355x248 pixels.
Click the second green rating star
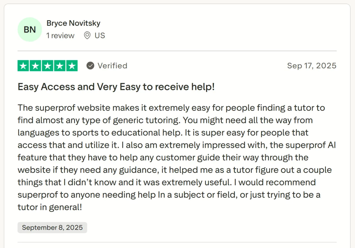pyautogui.click(x=35, y=66)
